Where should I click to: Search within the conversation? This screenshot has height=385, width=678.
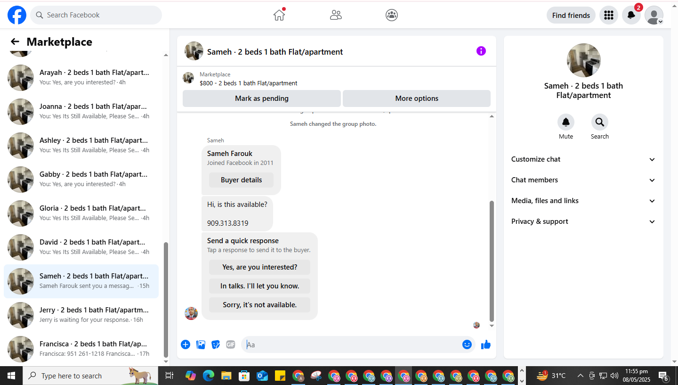coord(600,123)
